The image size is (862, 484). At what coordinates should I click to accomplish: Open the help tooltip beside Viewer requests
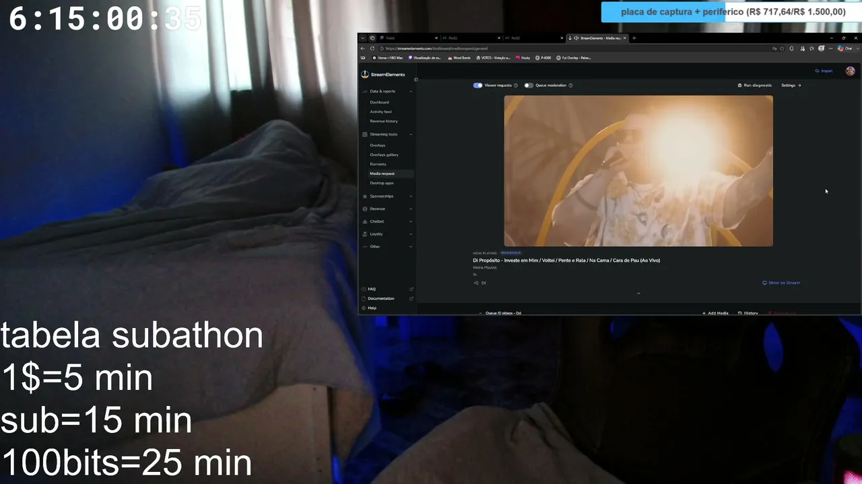click(516, 85)
